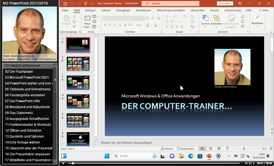274x166 pixels.
Task: Open the Einfügen ribbon tab
Action: click(x=90, y=10)
